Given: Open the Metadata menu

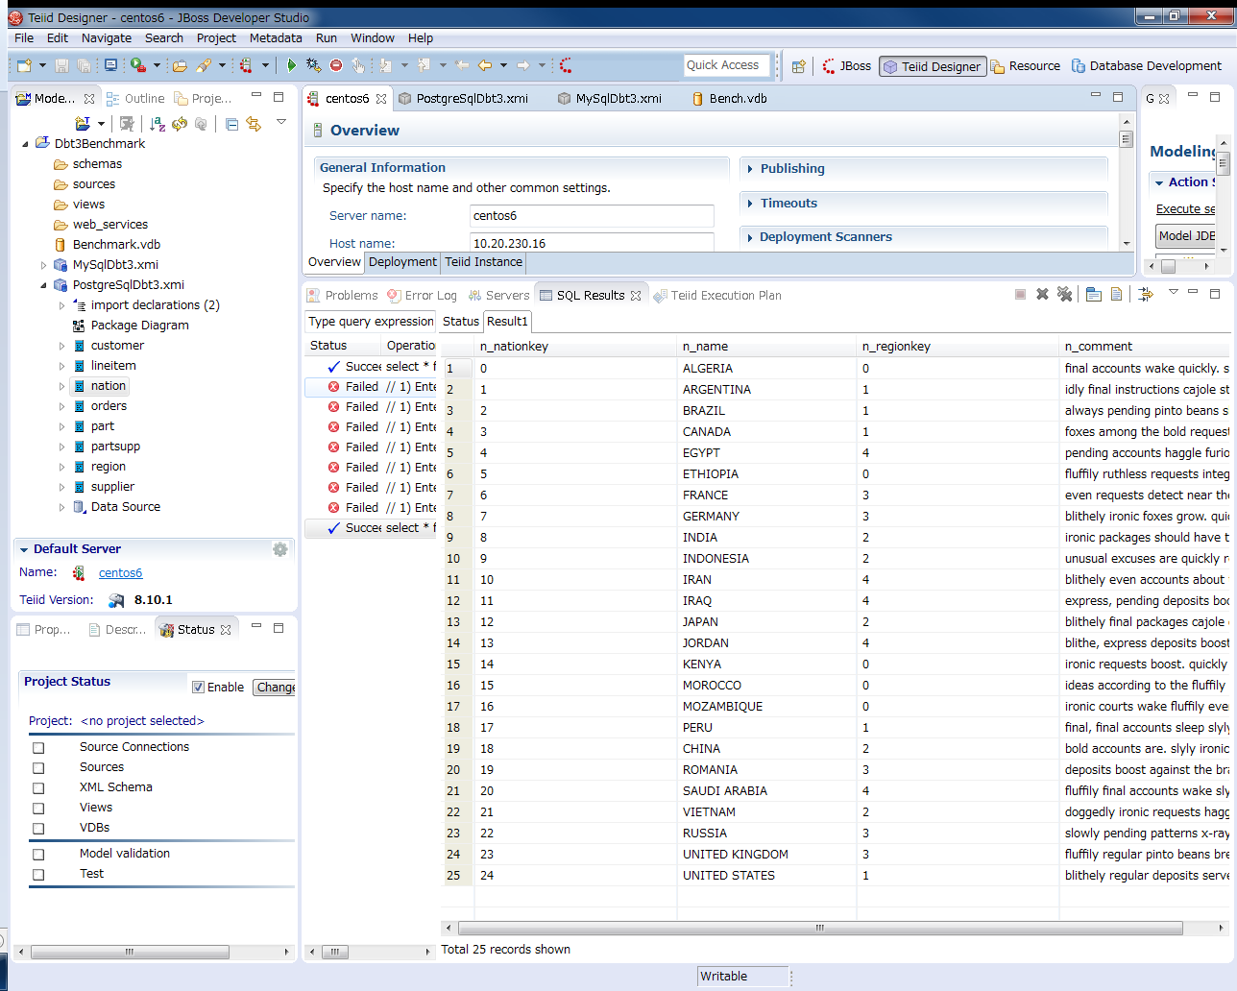Looking at the screenshot, I should (276, 38).
